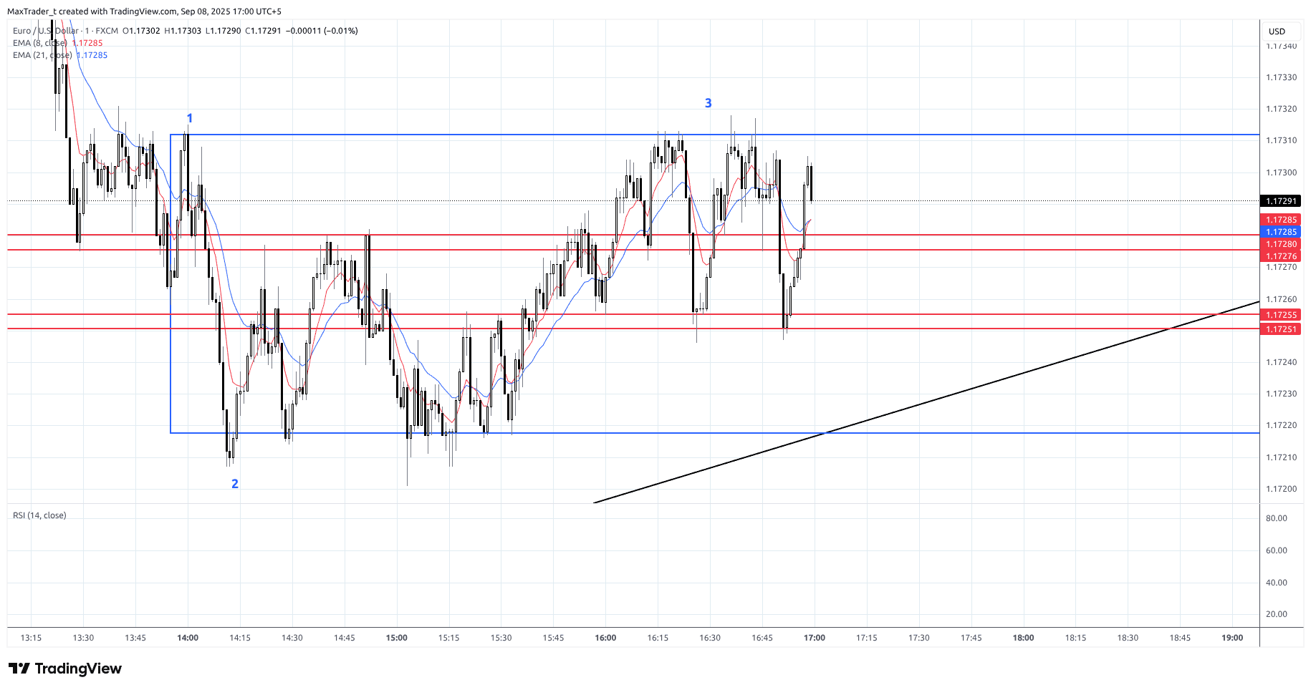The height and width of the screenshot is (690, 1311).
Task: Select the black current price tag 1.17291
Action: (x=1280, y=201)
